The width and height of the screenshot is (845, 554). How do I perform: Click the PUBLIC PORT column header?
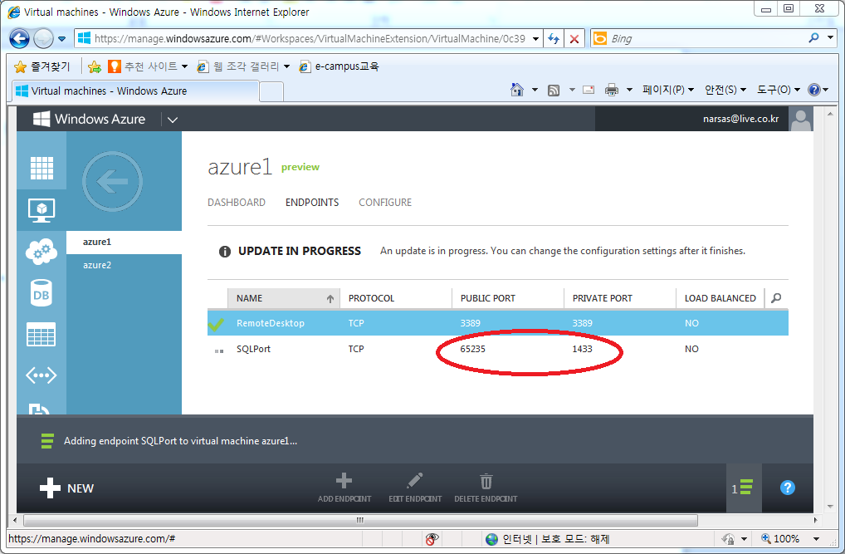[x=508, y=298]
